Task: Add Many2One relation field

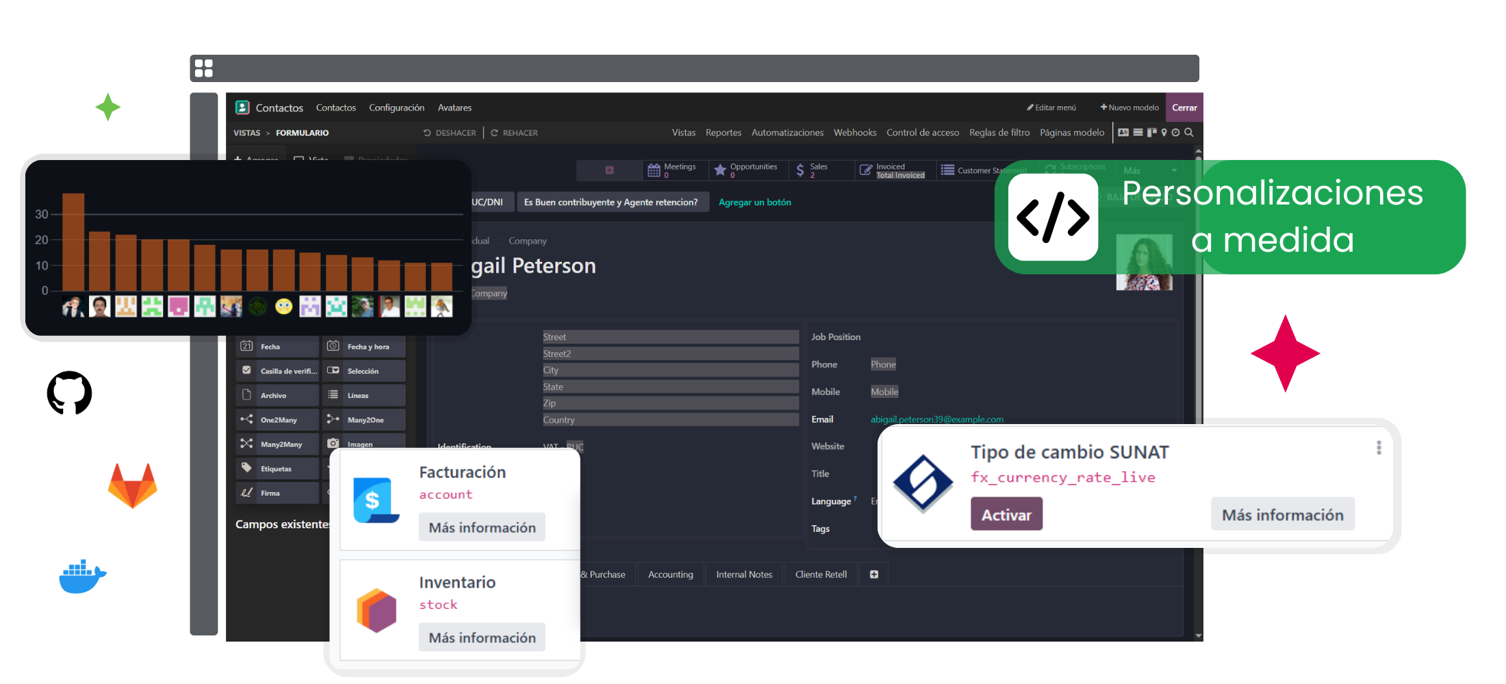Action: point(364,420)
